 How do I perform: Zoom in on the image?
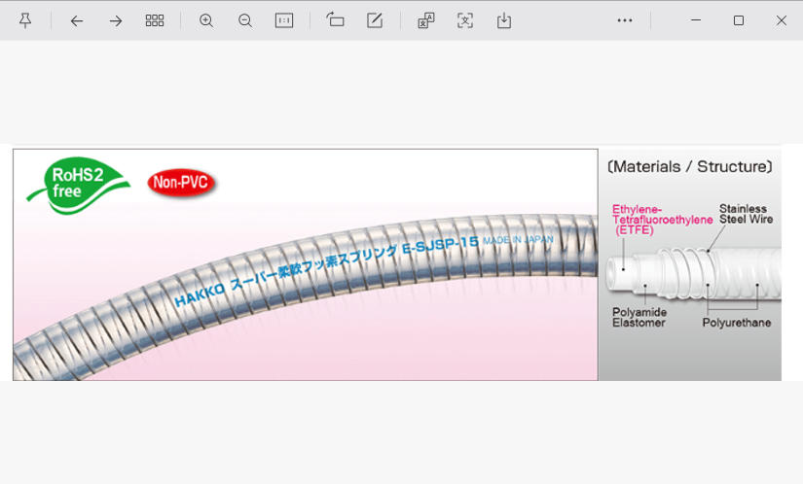206,20
